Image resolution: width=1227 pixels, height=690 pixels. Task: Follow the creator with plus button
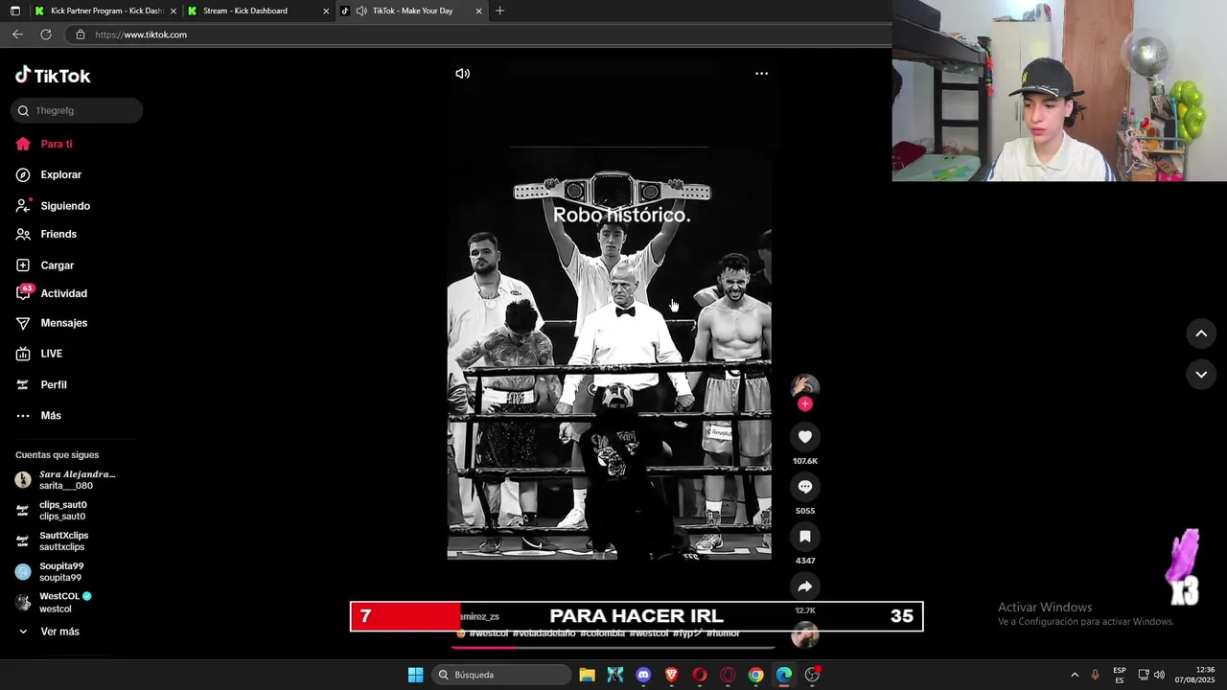[x=805, y=404]
